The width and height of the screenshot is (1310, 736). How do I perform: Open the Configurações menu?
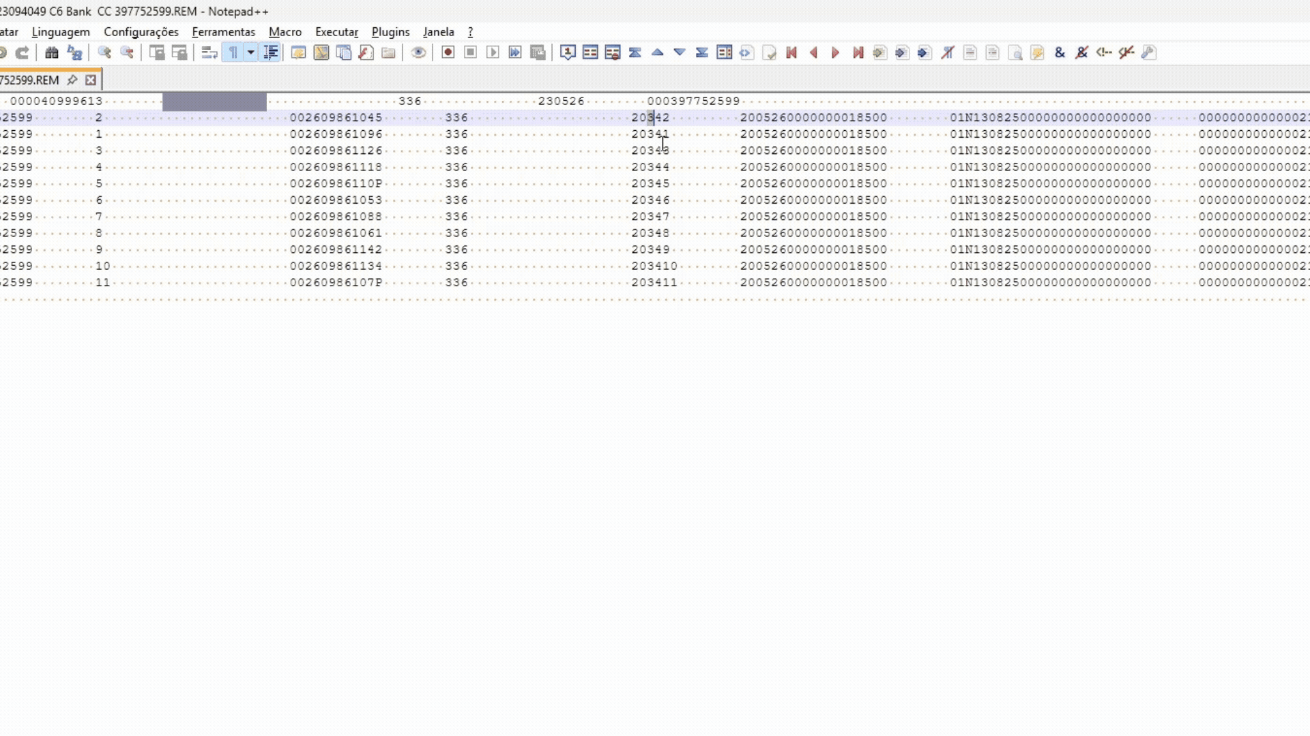(x=141, y=32)
